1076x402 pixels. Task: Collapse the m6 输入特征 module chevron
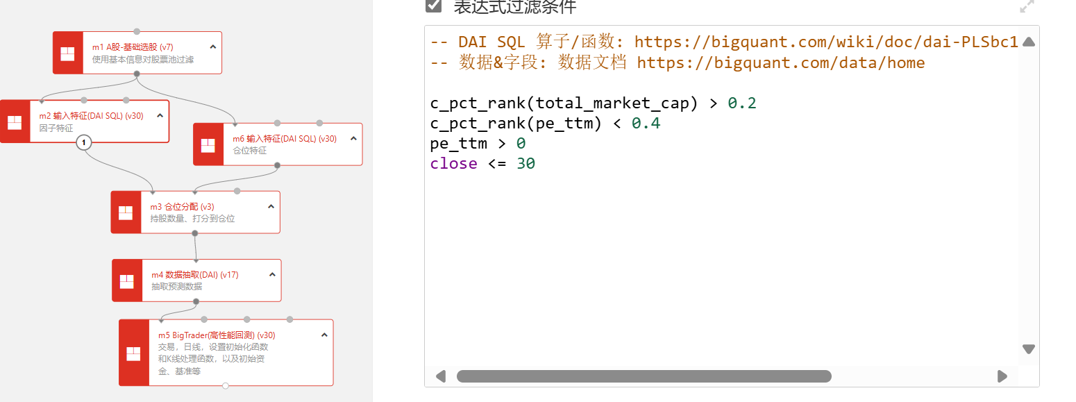(353, 138)
